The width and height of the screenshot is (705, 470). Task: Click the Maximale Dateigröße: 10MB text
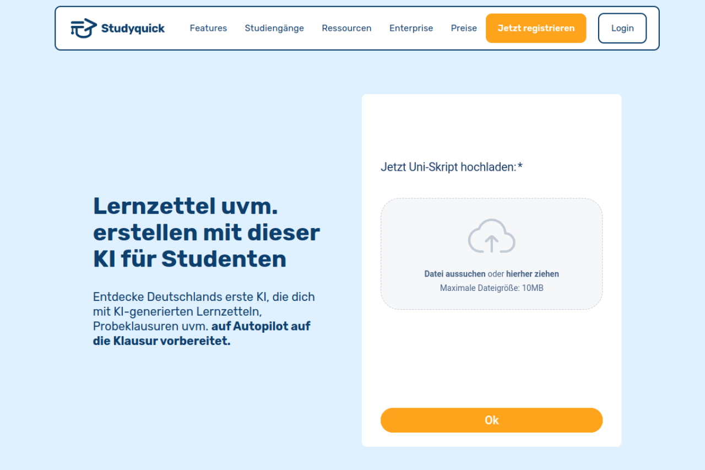coord(491,288)
